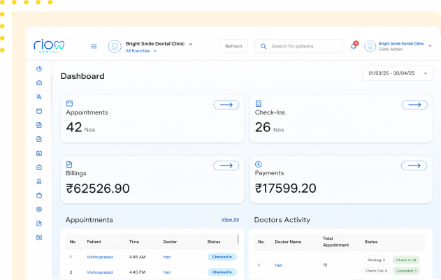Viewport: 441px width, 280px height.
Task: Click the 4:45 AM time cell
Action: (137, 257)
